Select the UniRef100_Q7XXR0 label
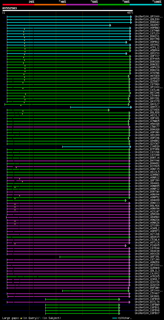Image resolution: width=164 pixels, height=320 pixels. click(147, 225)
